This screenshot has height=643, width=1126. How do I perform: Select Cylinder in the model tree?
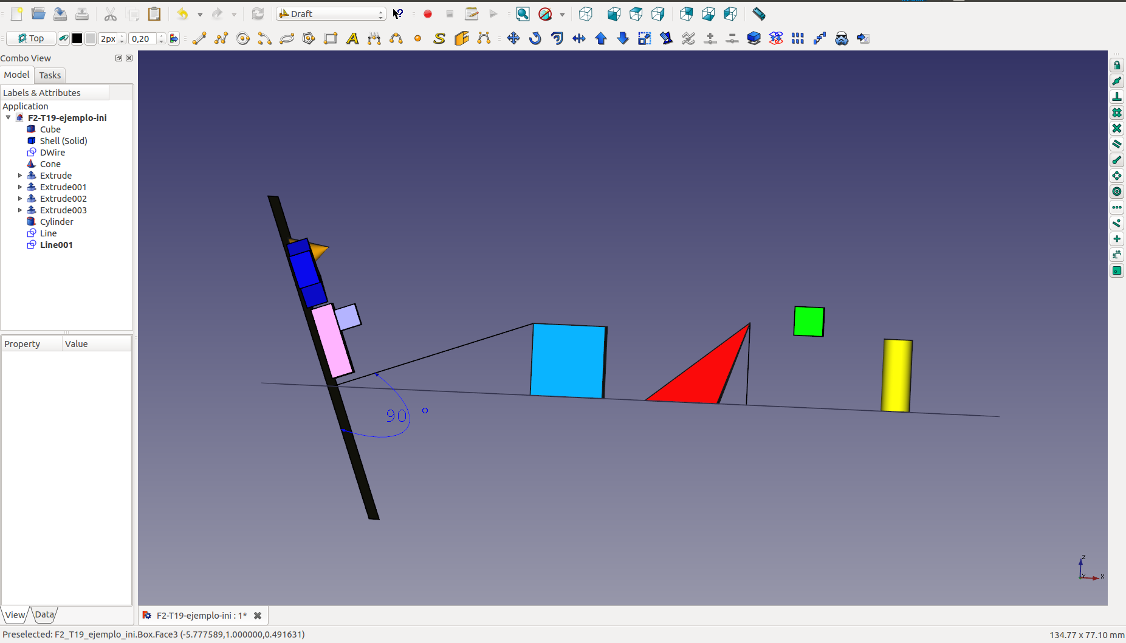tap(57, 222)
